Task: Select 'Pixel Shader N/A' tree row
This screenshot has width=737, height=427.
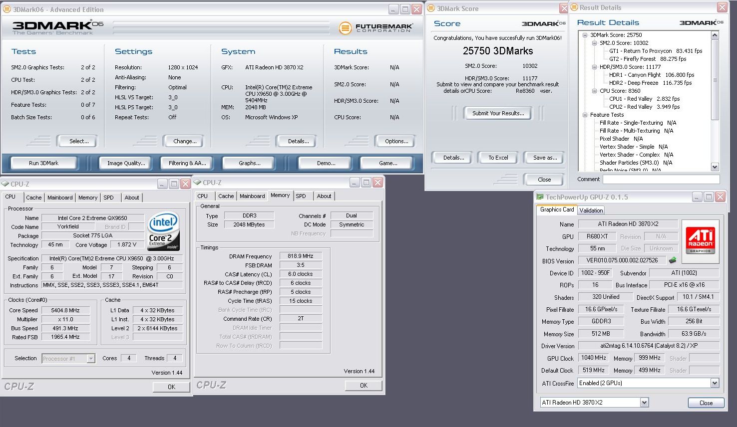Action: [621, 139]
